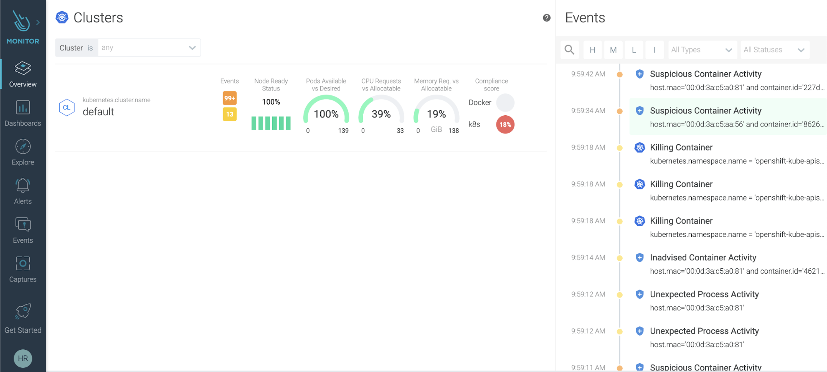Click shield icon of 9:59:42 Suspicious event
The height and width of the screenshot is (372, 827).
click(640, 74)
